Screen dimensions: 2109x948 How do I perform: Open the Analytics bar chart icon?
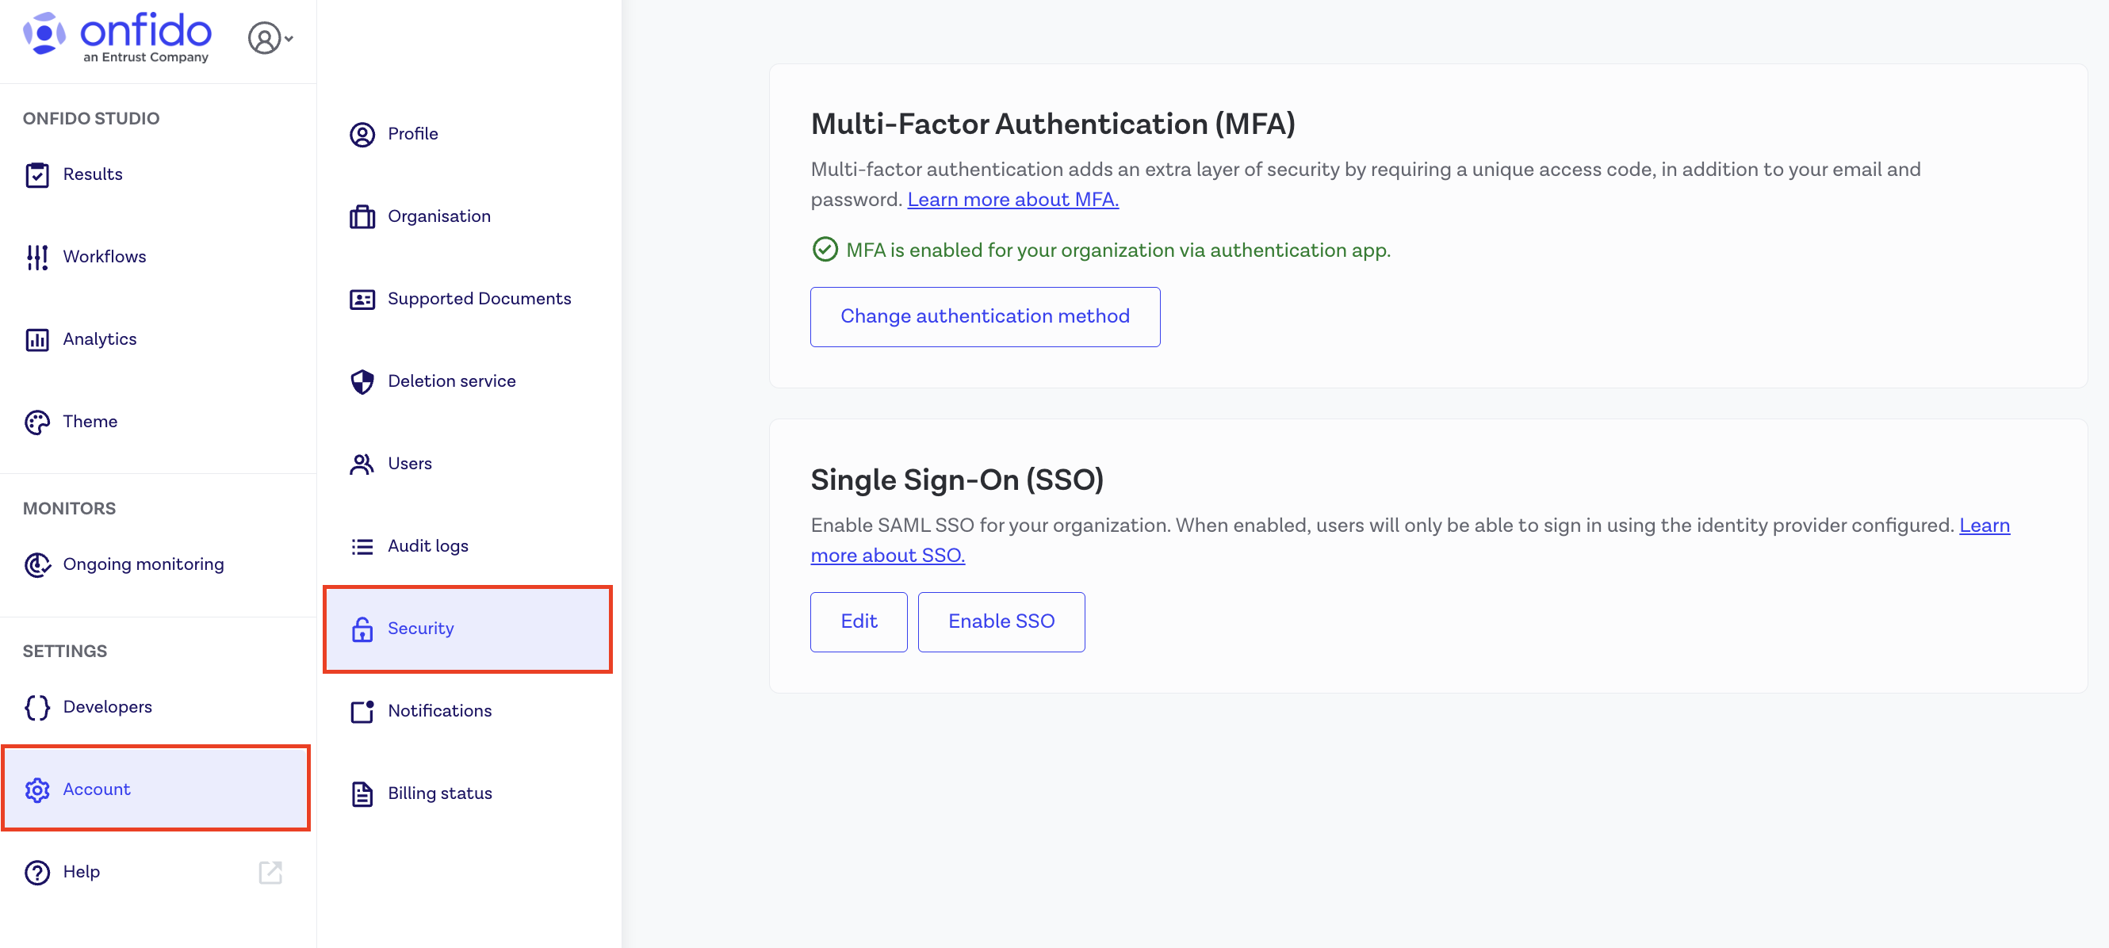pos(36,340)
